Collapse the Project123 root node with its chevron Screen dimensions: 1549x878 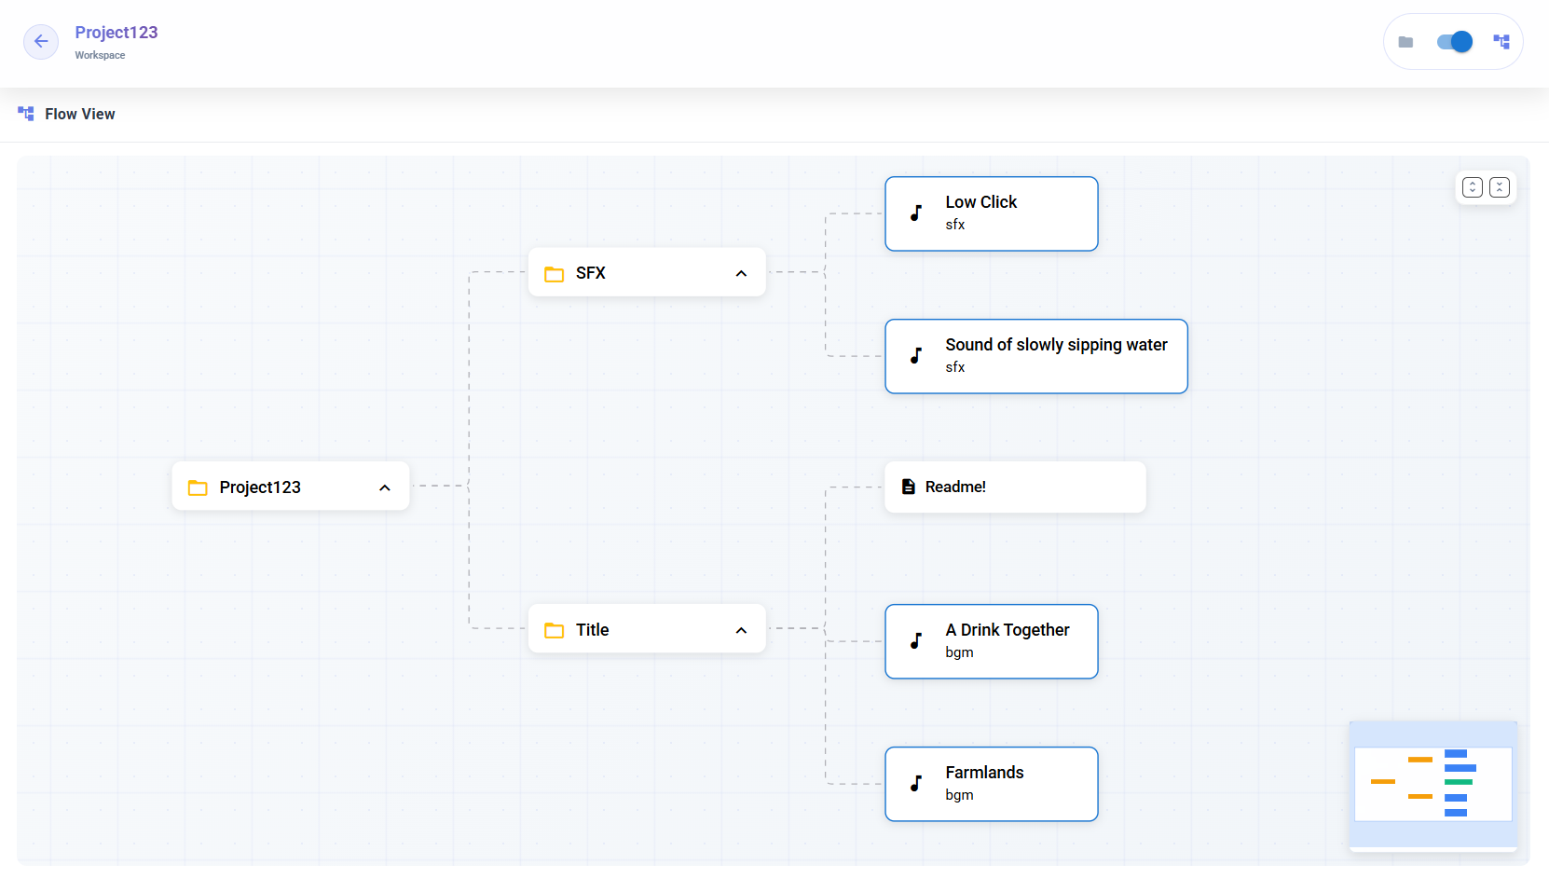coord(385,487)
